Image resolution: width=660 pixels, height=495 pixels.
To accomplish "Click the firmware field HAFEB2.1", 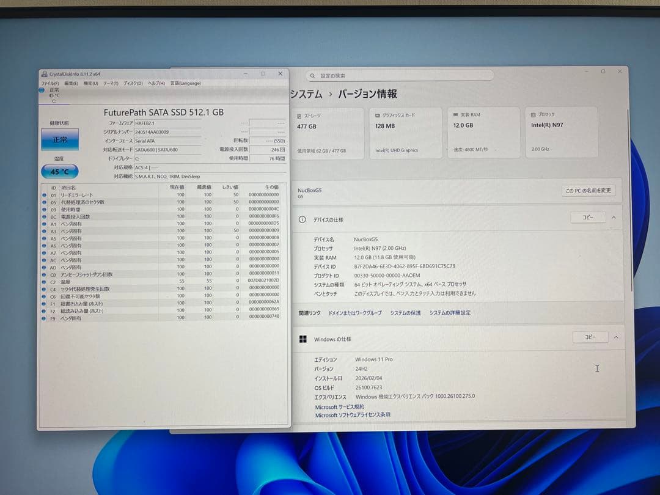I will (x=167, y=123).
